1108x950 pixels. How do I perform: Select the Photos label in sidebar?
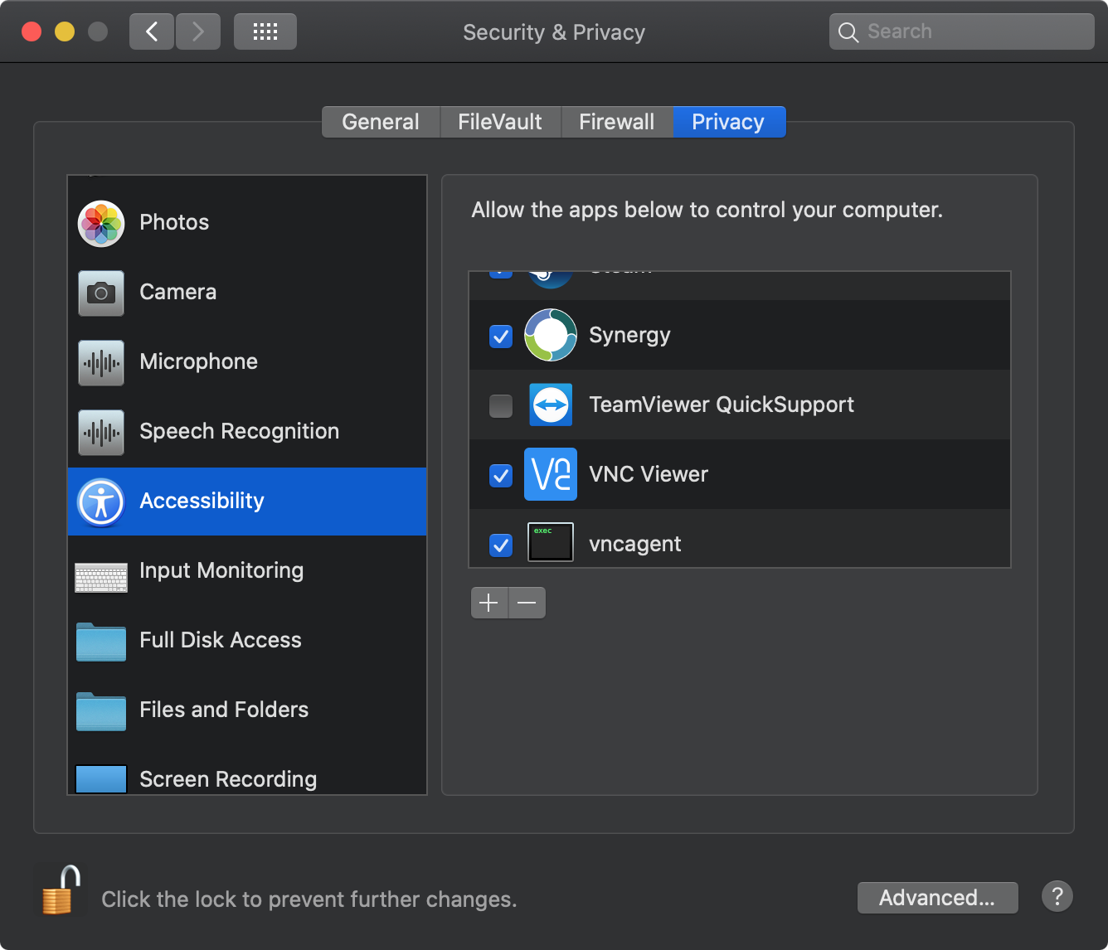(174, 222)
